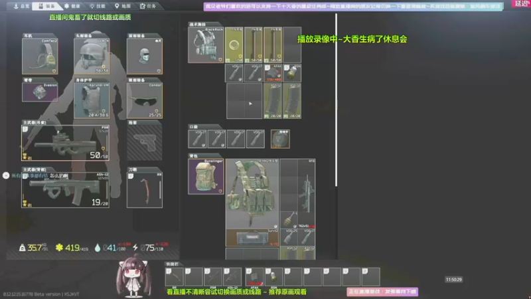Click the health value 419/419

click(72, 248)
